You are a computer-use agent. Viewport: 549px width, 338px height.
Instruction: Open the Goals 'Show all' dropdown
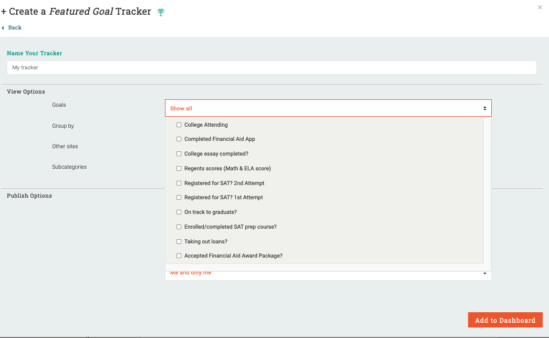[328, 108]
